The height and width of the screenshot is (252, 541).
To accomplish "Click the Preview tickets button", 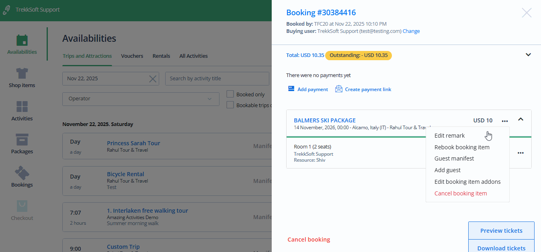I will pyautogui.click(x=501, y=231).
